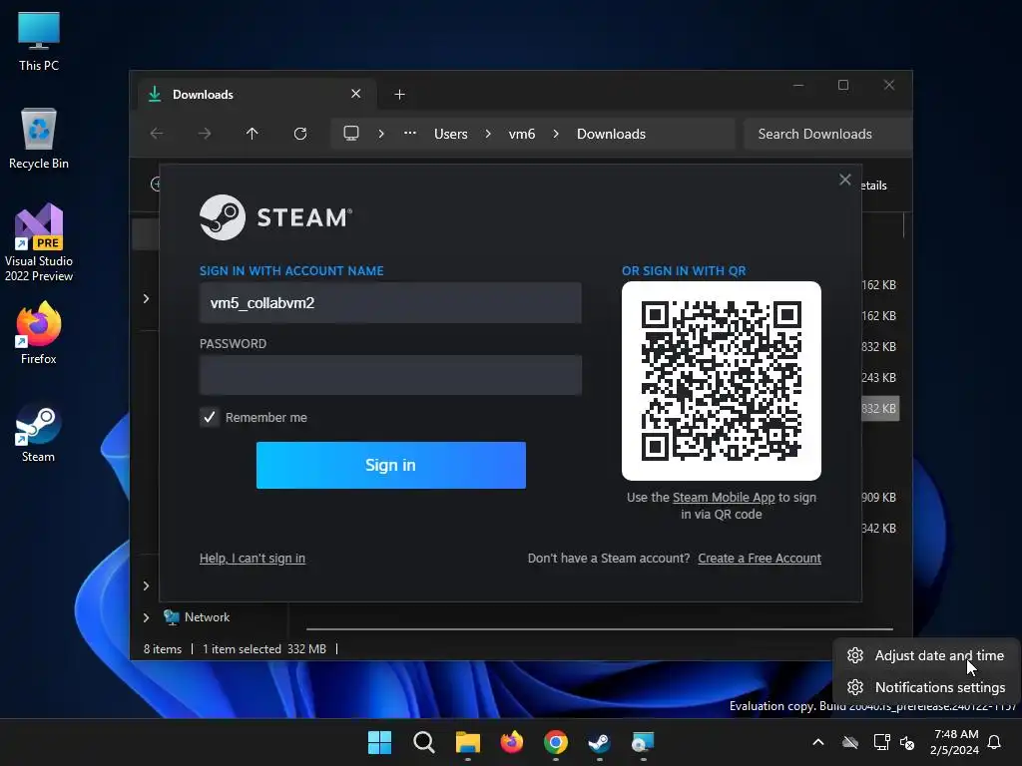Click the Steam logo in dialog
This screenshot has width=1022, height=766.
pos(276,217)
